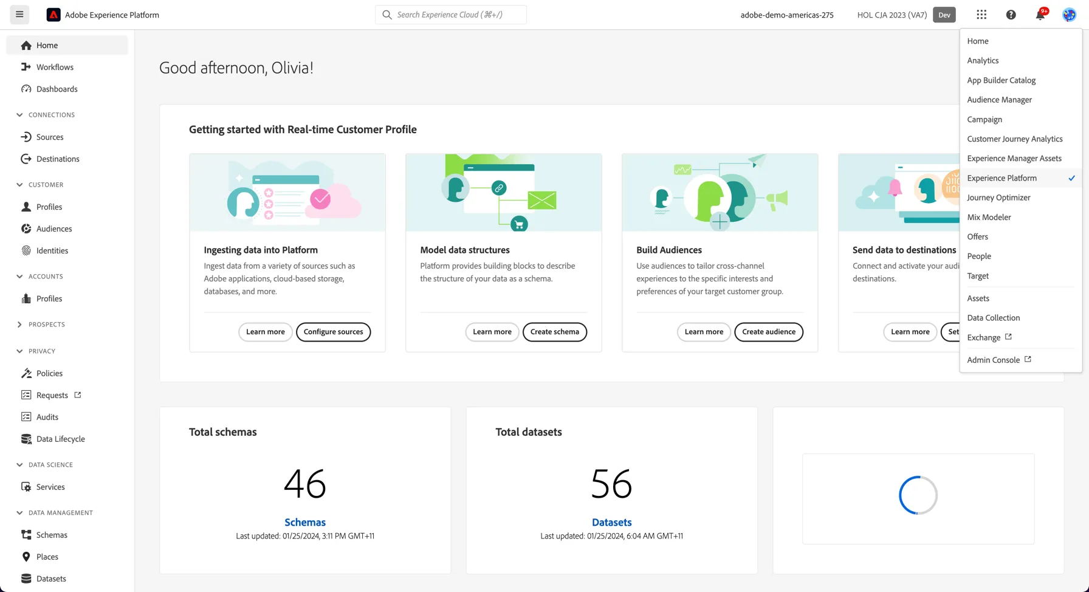Collapse the Data Management section

pyautogui.click(x=19, y=513)
